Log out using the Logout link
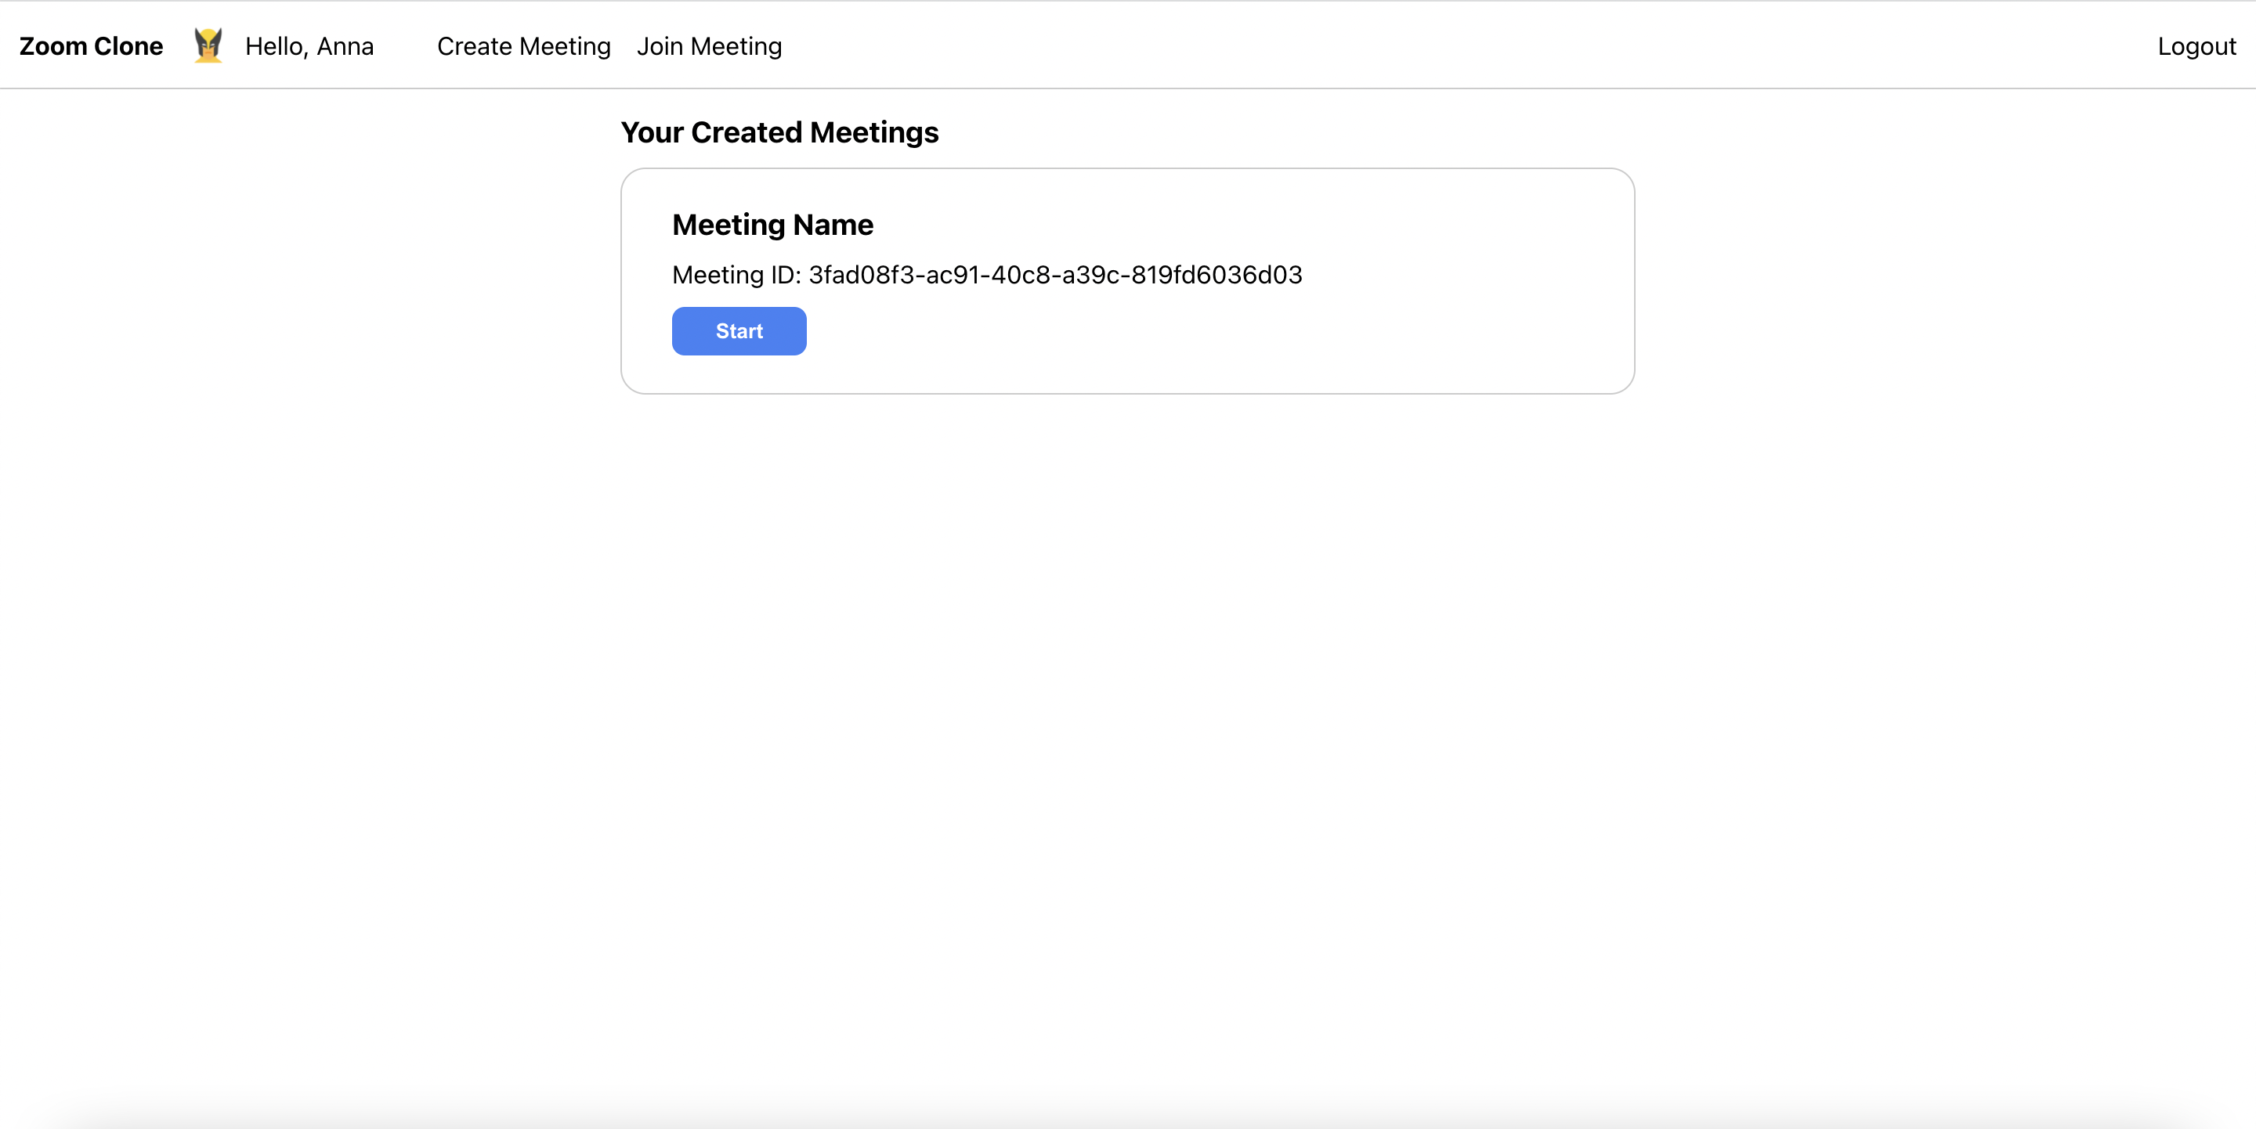 [x=2196, y=46]
